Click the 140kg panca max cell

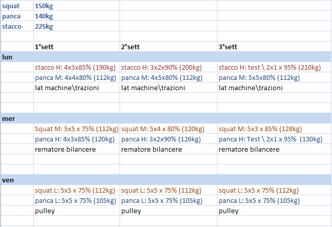pos(44,16)
